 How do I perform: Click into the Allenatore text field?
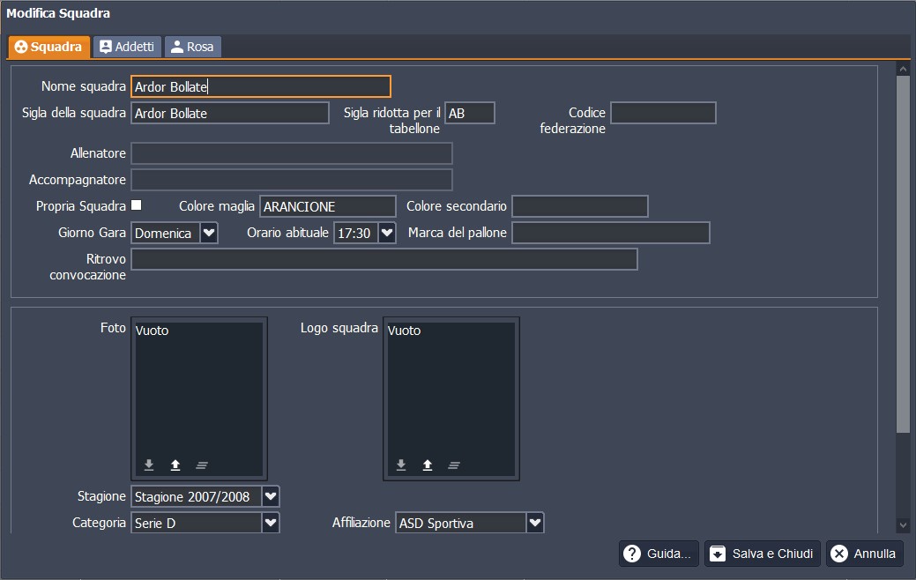tap(291, 153)
